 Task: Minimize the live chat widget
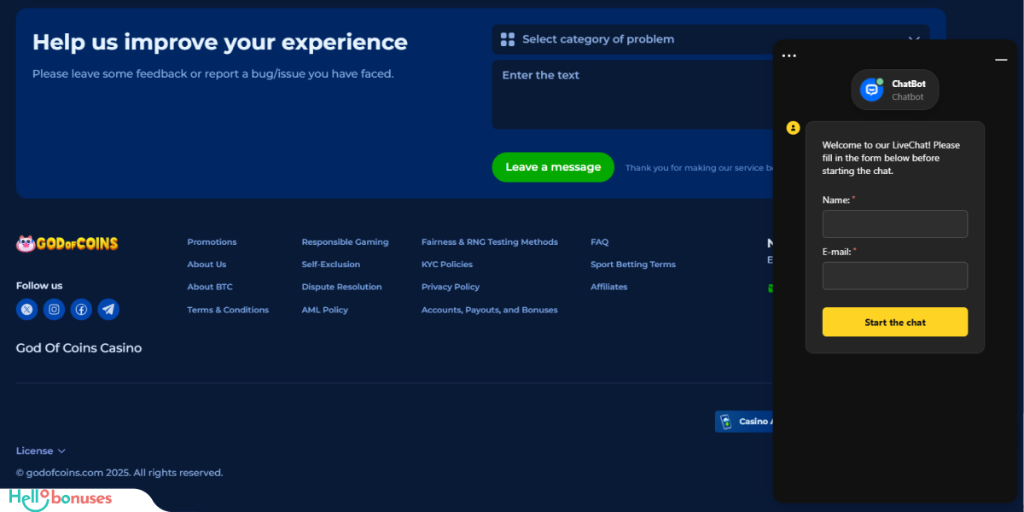tap(1001, 60)
